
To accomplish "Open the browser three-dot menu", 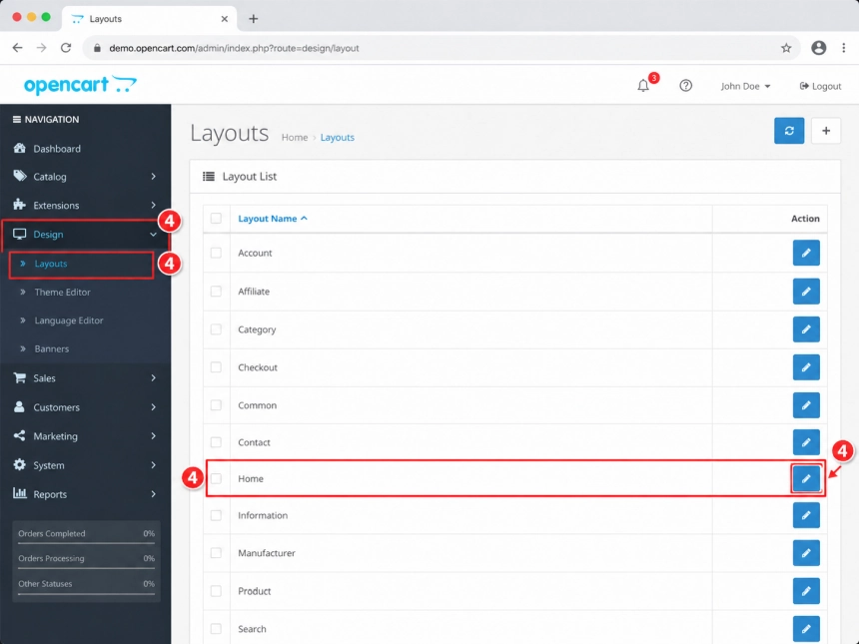I will (x=844, y=48).
